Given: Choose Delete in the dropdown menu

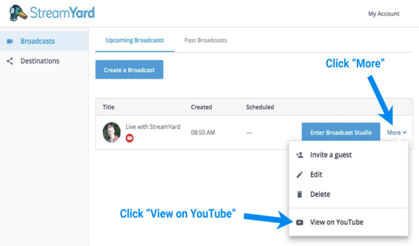Looking at the screenshot, I should (x=349, y=194).
